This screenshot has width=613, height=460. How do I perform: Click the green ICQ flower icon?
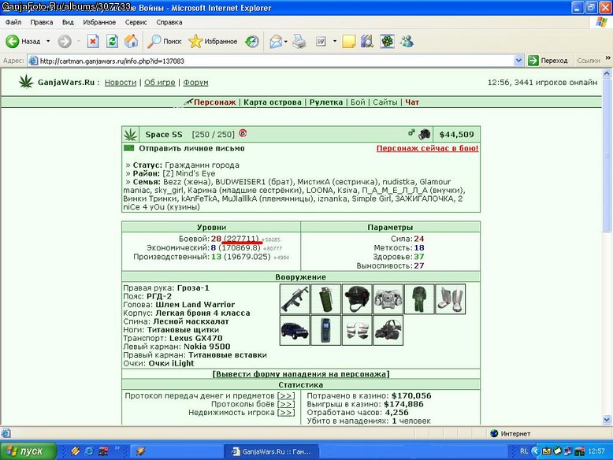pyautogui.click(x=387, y=42)
